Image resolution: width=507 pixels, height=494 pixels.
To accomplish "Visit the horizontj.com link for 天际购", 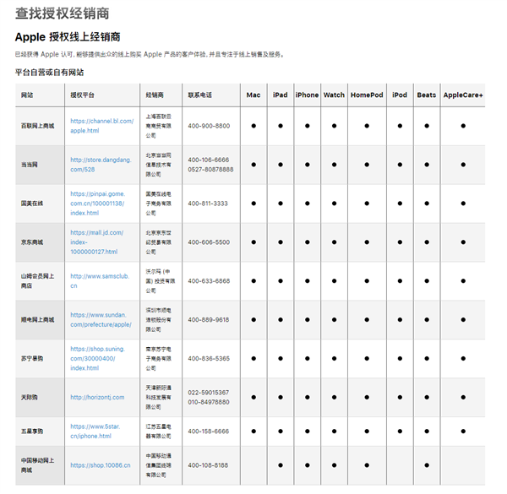I will click(x=97, y=397).
